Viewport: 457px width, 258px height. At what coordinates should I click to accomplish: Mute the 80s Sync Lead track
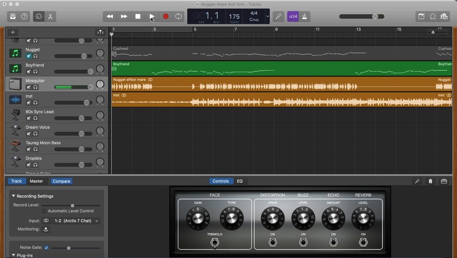(x=29, y=118)
